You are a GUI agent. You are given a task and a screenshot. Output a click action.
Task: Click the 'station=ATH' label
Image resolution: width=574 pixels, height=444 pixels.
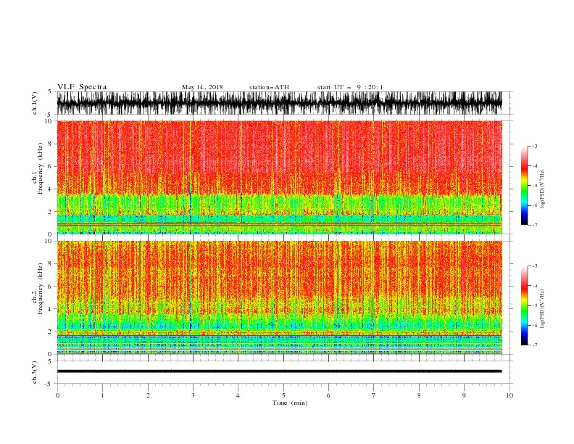click(x=269, y=87)
